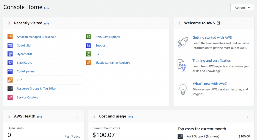Click the Service Catalog icon
257x140 pixels.
(10, 97)
